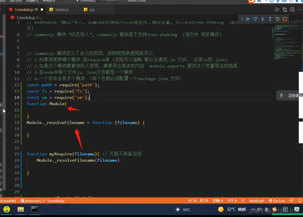Run the file with the editor play icon
The width and height of the screenshot is (303, 217).
(277, 9)
